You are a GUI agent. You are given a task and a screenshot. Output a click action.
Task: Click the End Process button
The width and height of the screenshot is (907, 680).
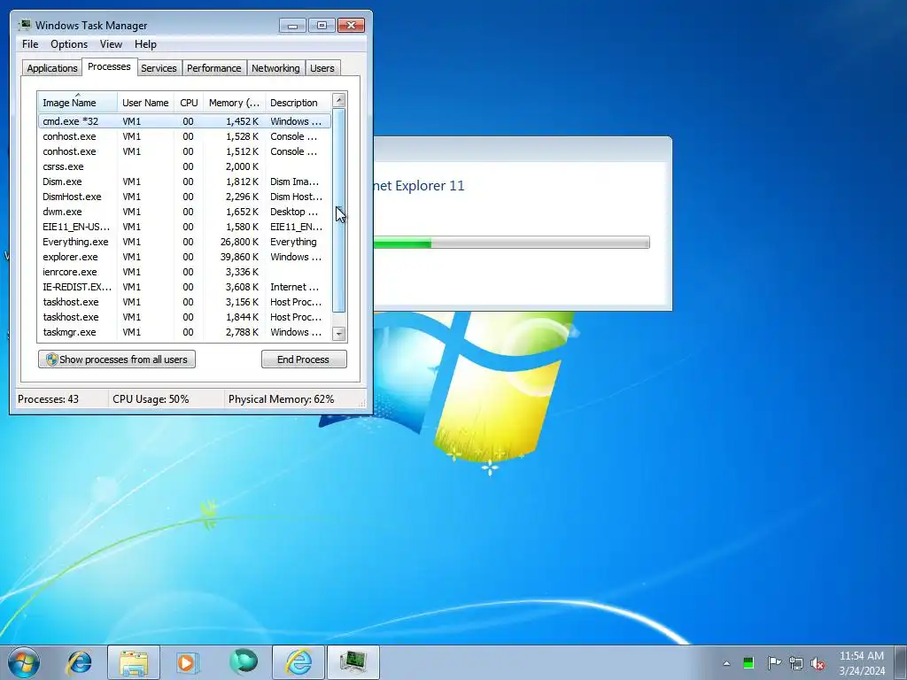pos(304,359)
